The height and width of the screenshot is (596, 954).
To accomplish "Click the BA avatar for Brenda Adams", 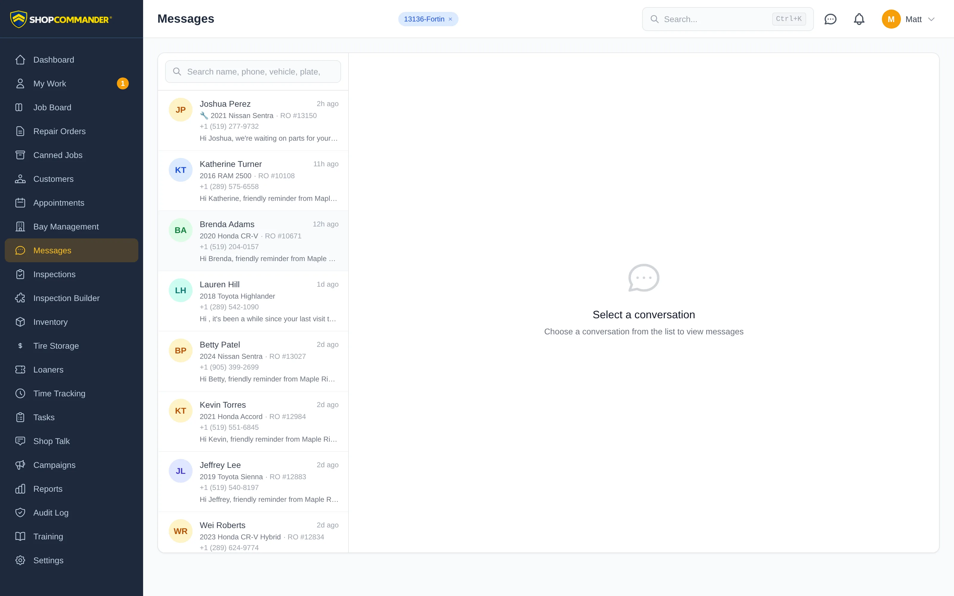I will tap(181, 230).
